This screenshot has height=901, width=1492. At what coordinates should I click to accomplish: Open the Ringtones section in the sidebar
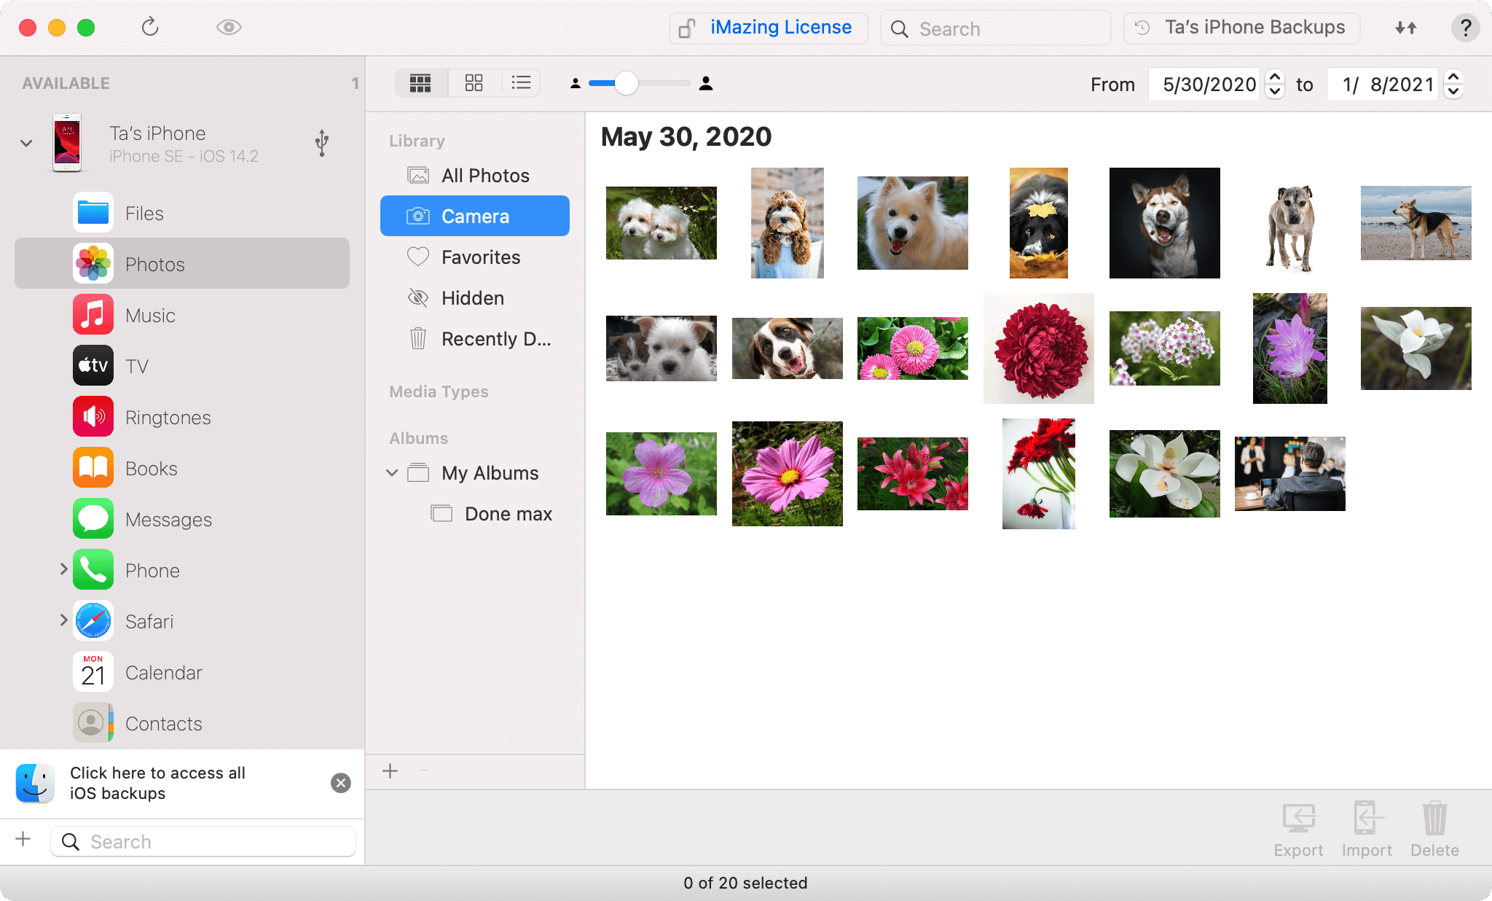pos(168,417)
